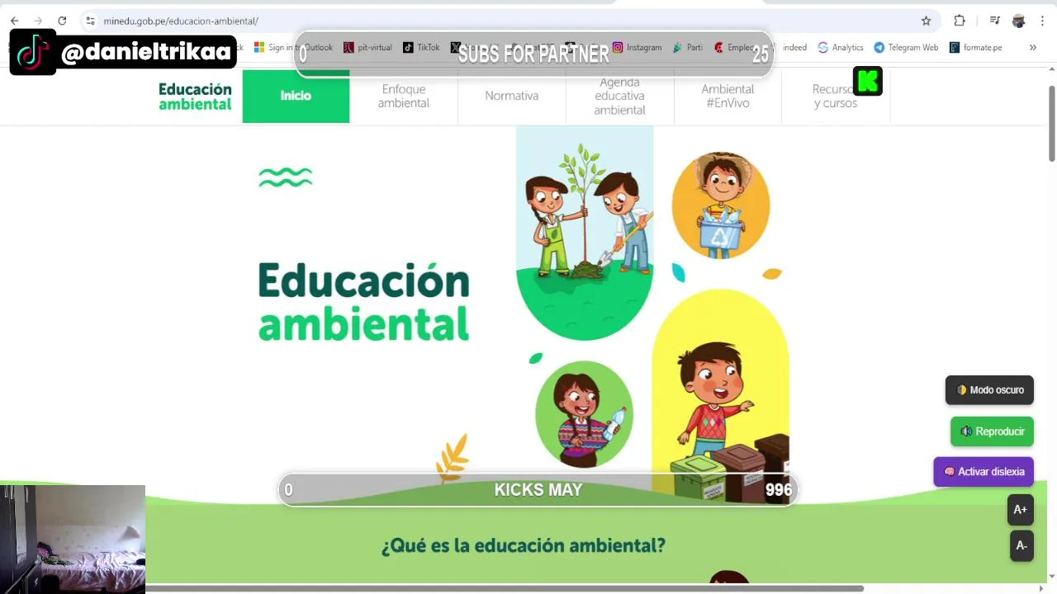The image size is (1057, 594).
Task: Click the children planting a tree illustration
Action: click(x=585, y=233)
